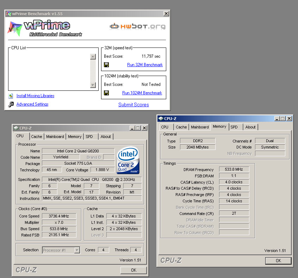Click the HWBOT.org logo

(x=138, y=26)
